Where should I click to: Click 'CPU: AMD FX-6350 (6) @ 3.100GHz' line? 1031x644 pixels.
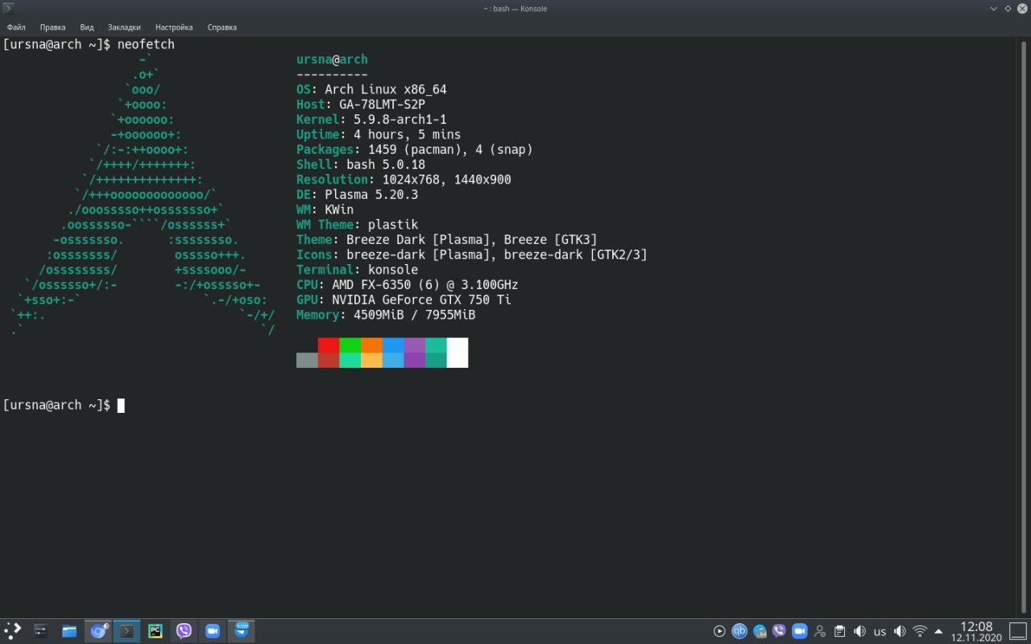(408, 285)
